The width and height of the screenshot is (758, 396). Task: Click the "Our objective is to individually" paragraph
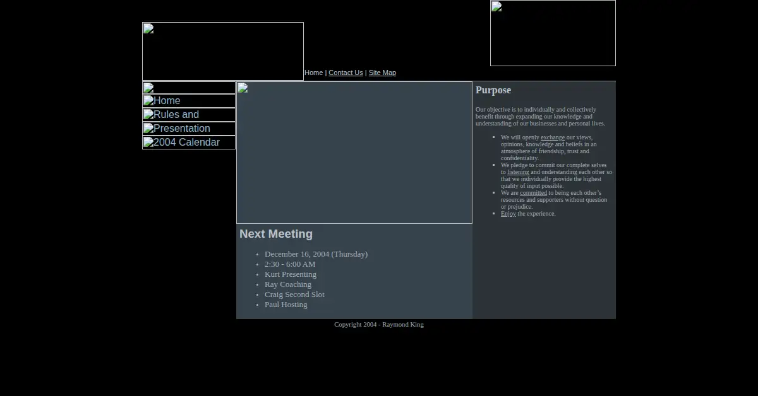[541, 117]
